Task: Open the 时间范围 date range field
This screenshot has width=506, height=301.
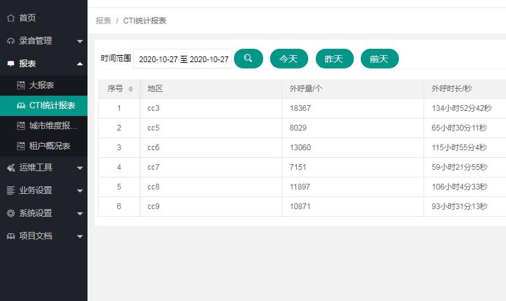Action: pyautogui.click(x=183, y=59)
